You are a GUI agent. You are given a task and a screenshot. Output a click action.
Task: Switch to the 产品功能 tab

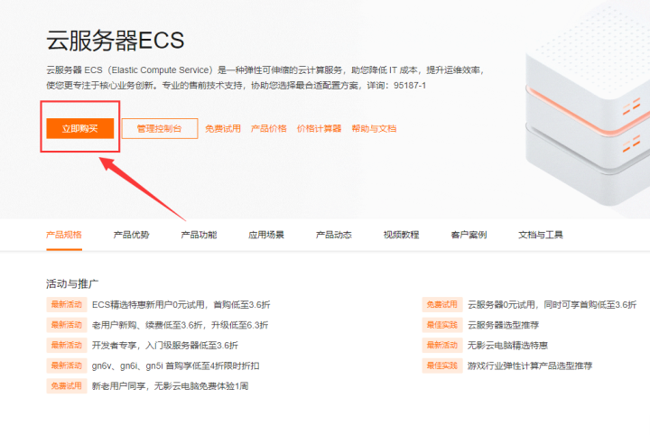point(199,235)
